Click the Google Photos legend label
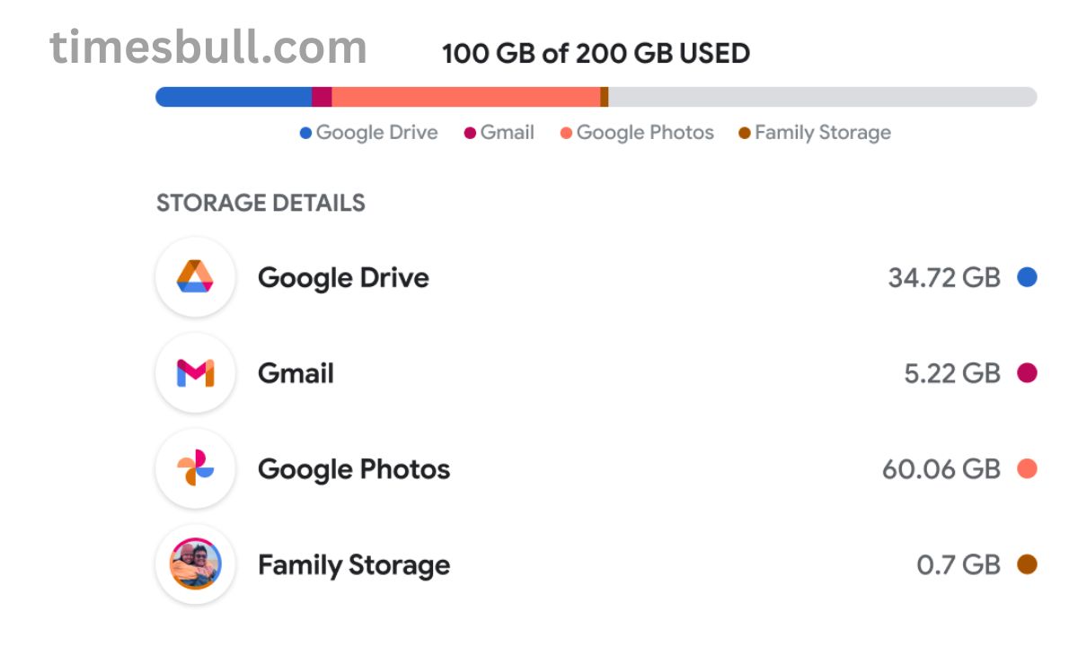The height and width of the screenshot is (646, 1078). click(x=644, y=133)
